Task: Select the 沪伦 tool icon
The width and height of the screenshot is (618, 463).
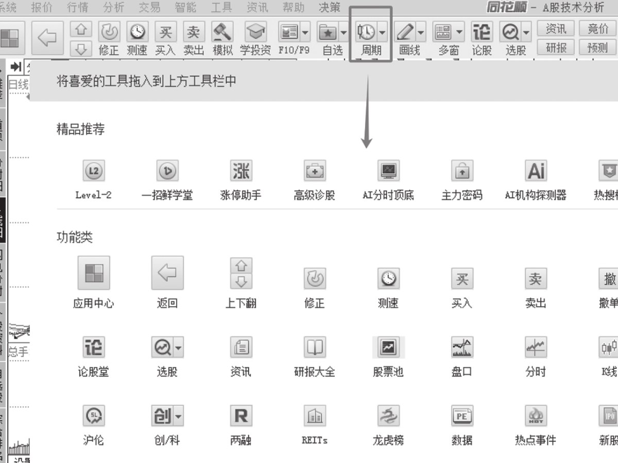Action: tap(93, 416)
